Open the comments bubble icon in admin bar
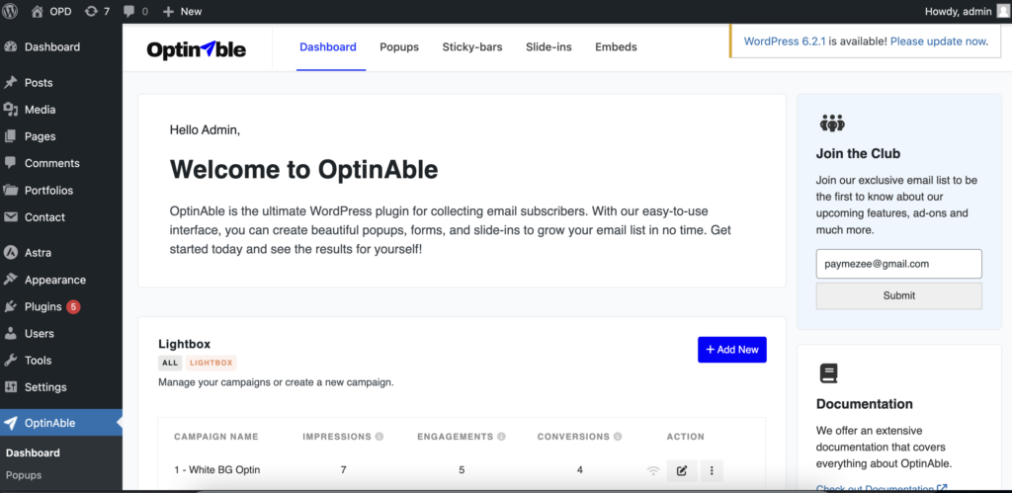The width and height of the screenshot is (1012, 493). coord(129,11)
